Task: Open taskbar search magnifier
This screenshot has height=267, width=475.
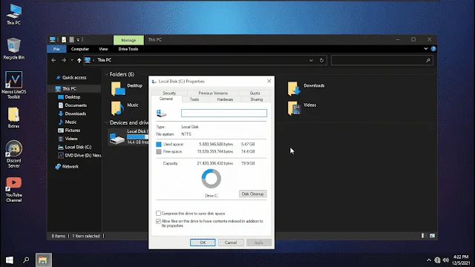Action: point(27,260)
